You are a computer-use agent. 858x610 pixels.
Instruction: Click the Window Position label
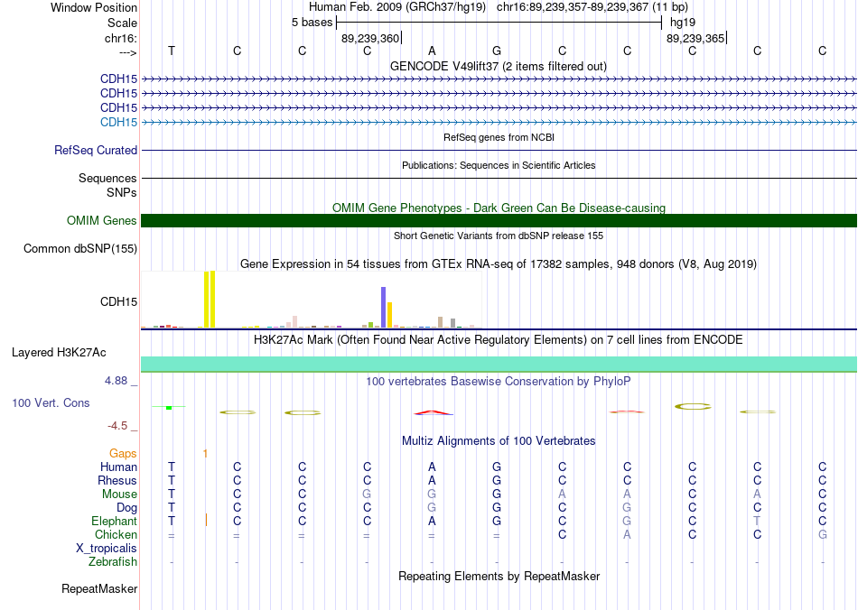pyautogui.click(x=94, y=7)
